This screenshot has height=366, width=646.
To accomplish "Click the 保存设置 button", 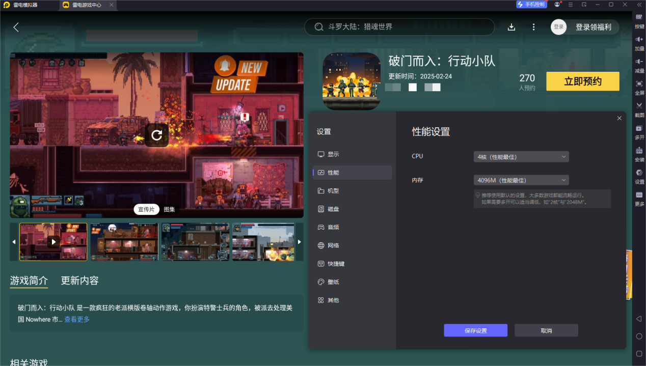I will point(475,330).
